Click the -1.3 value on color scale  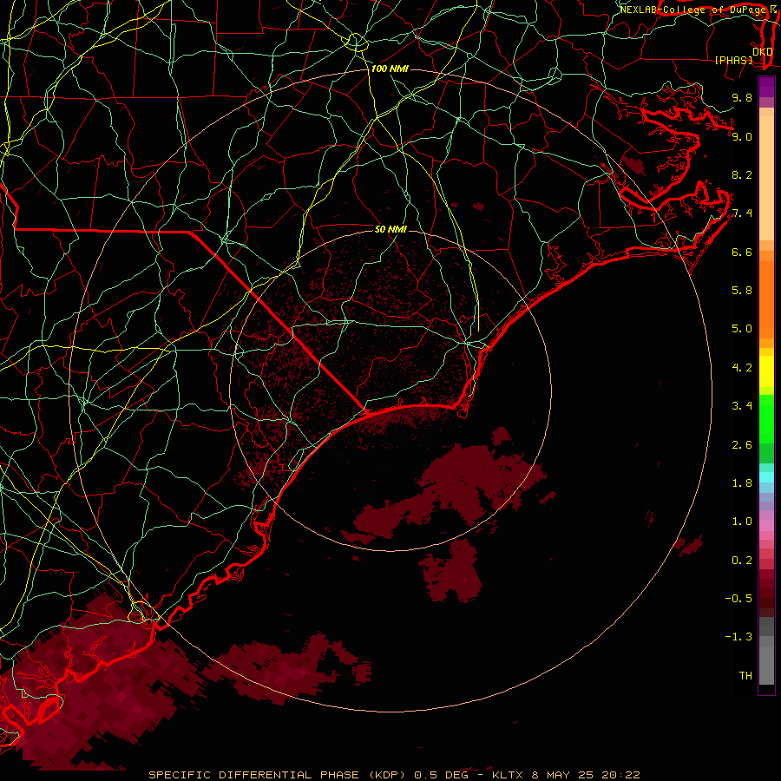[x=738, y=637]
